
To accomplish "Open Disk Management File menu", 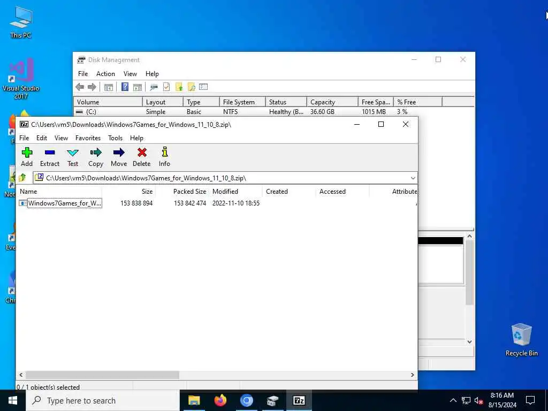I will pyautogui.click(x=83, y=74).
